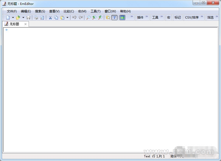Open the 帮助(H) menu

[x=125, y=11]
